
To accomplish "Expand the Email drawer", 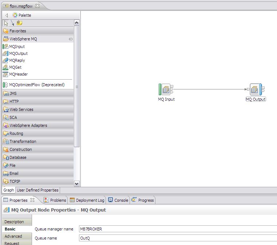I will [38, 173].
